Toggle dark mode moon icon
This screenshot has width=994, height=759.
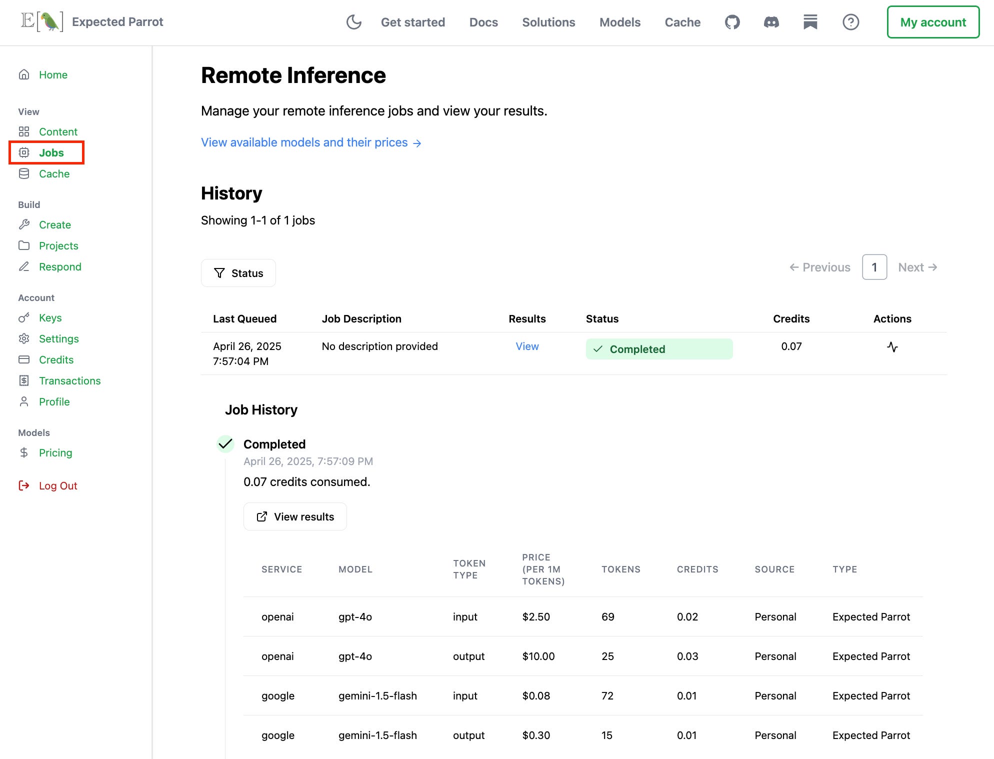pos(353,22)
